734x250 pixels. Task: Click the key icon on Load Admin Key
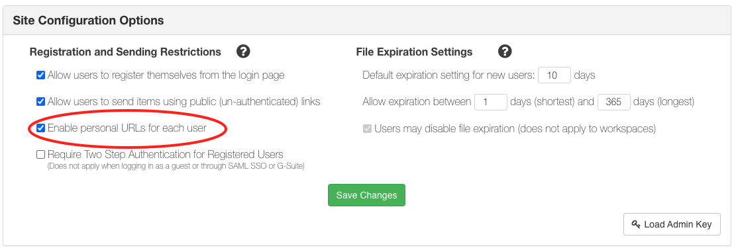click(x=636, y=224)
